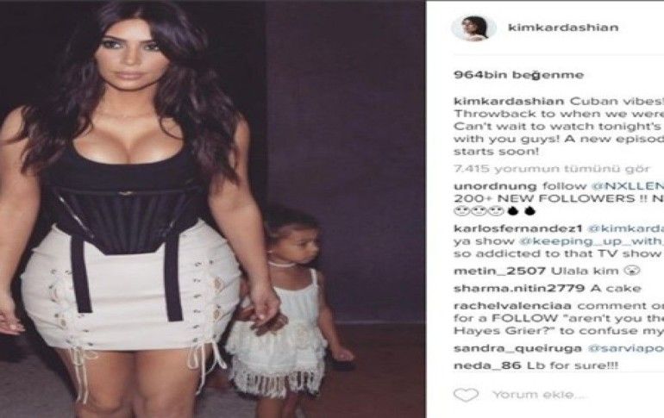Click the @keeping_up_with mention link
This screenshot has height=418, width=664.
(592, 241)
